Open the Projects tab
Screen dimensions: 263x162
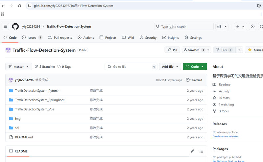108,37
